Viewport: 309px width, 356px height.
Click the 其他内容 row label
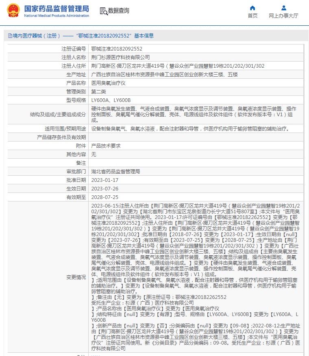click(x=76, y=155)
